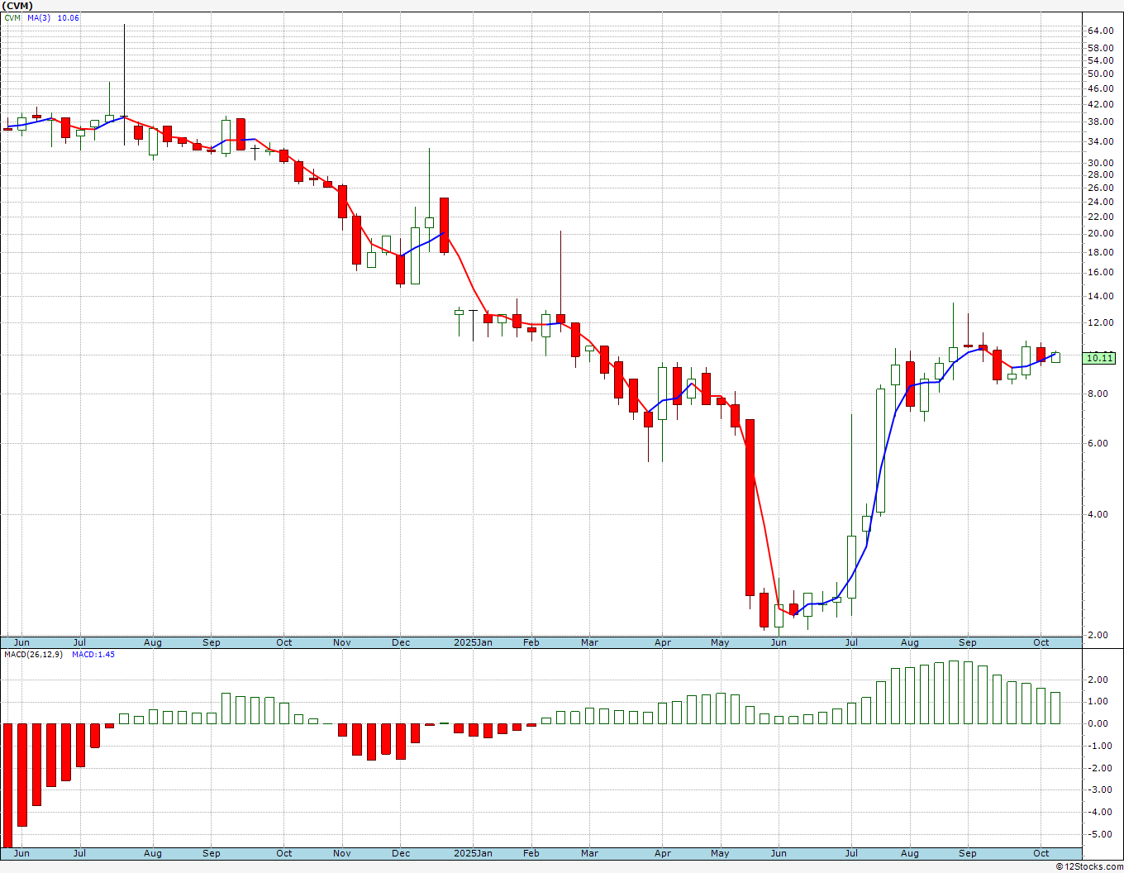Select the "18.00" price axis label
The height and width of the screenshot is (873, 1124).
pyautogui.click(x=1099, y=252)
